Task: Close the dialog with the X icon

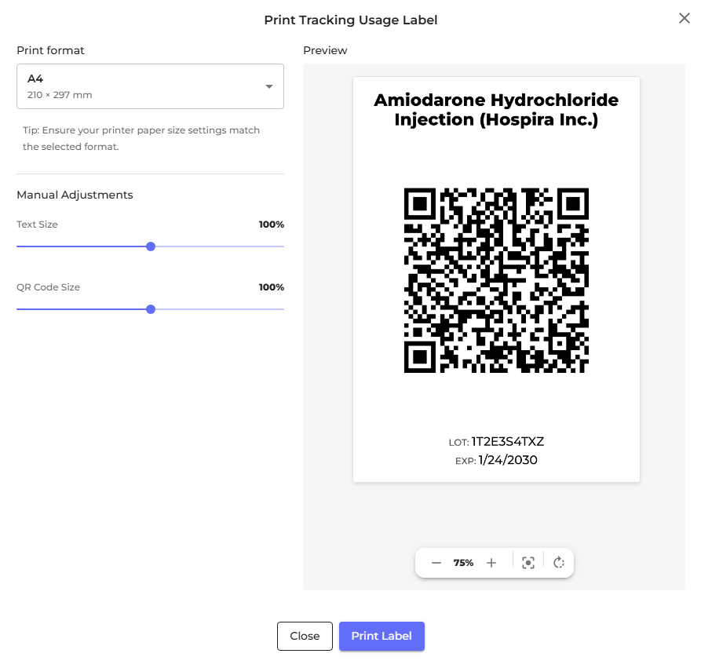Action: (684, 19)
